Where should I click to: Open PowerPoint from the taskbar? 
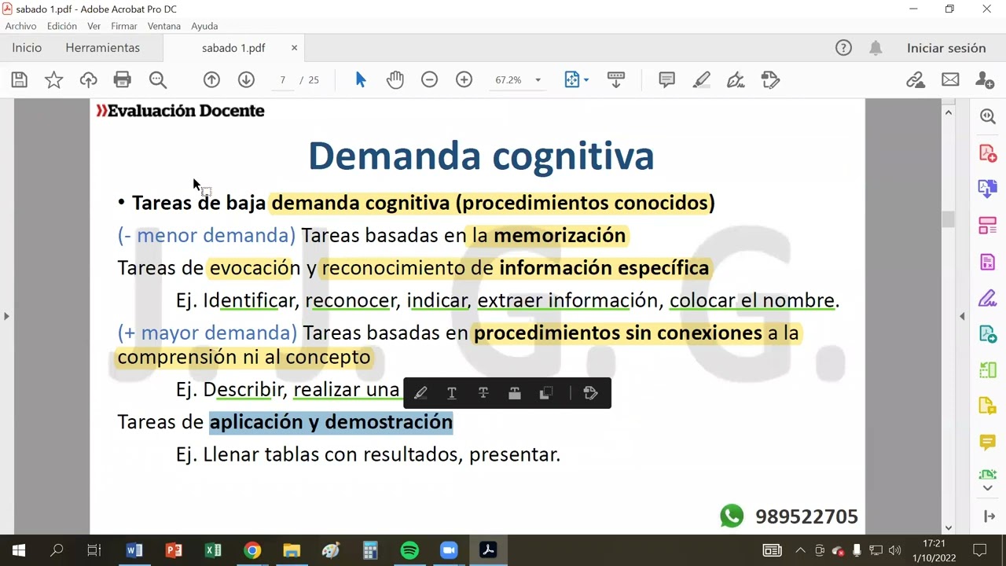174,550
